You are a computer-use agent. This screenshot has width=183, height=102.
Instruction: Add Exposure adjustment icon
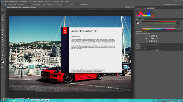coord(154,36)
